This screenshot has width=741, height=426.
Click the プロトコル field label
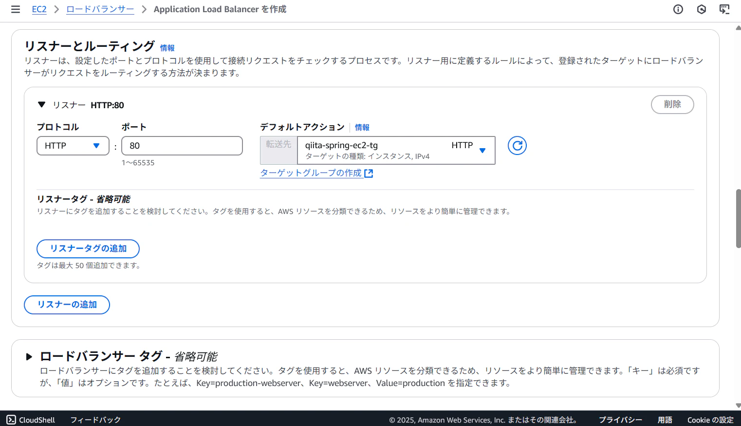click(58, 127)
